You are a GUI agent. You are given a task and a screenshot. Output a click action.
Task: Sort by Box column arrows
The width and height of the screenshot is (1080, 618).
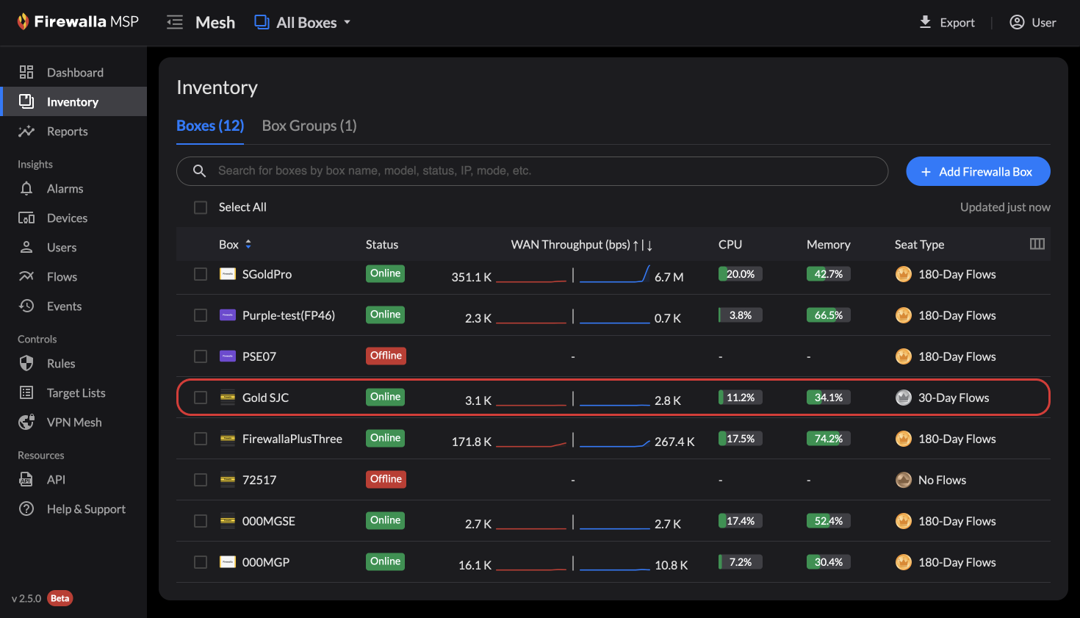point(248,244)
